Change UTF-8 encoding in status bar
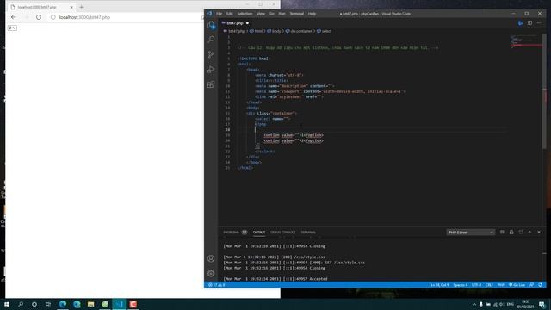The image size is (551, 310). click(476, 285)
